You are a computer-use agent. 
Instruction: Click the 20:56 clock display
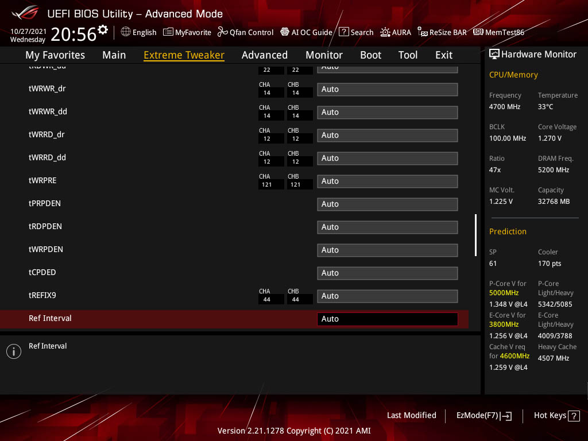[x=73, y=34]
